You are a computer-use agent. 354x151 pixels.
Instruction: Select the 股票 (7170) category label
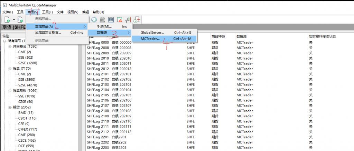point(22,68)
